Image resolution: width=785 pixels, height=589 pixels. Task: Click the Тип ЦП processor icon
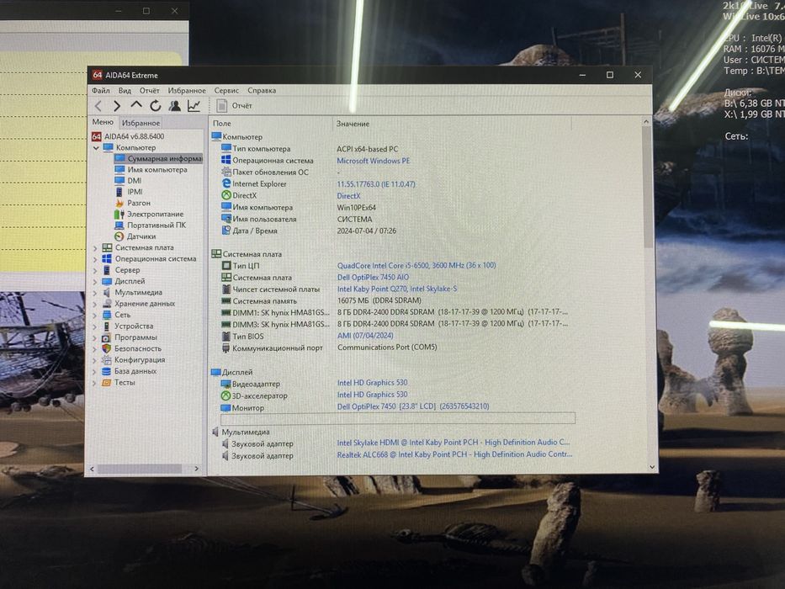point(226,265)
